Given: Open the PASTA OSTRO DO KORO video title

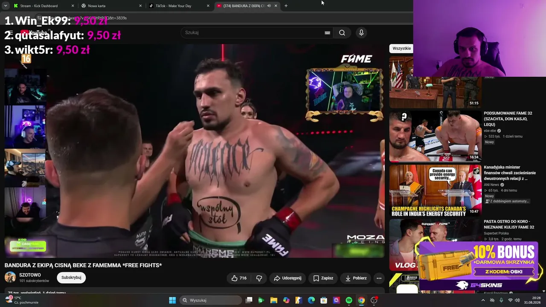Looking at the screenshot, I should click(x=509, y=224).
